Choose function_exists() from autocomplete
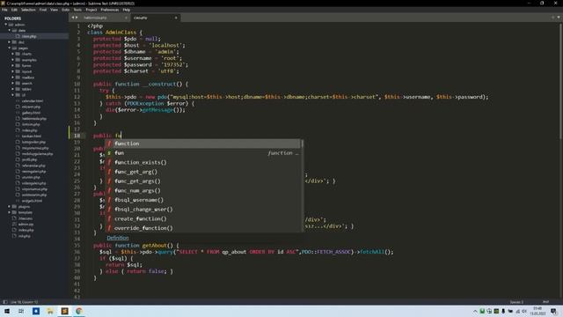This screenshot has width=563, height=317. click(203, 162)
